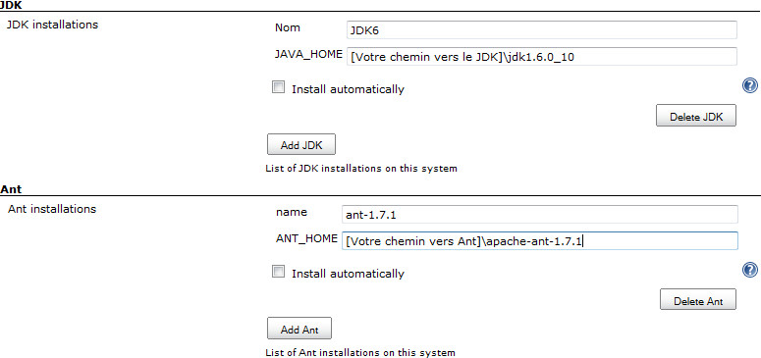Viewport: 761px width, 358px height.
Task: Focus the Nom field containing JDK6
Action: (542, 30)
